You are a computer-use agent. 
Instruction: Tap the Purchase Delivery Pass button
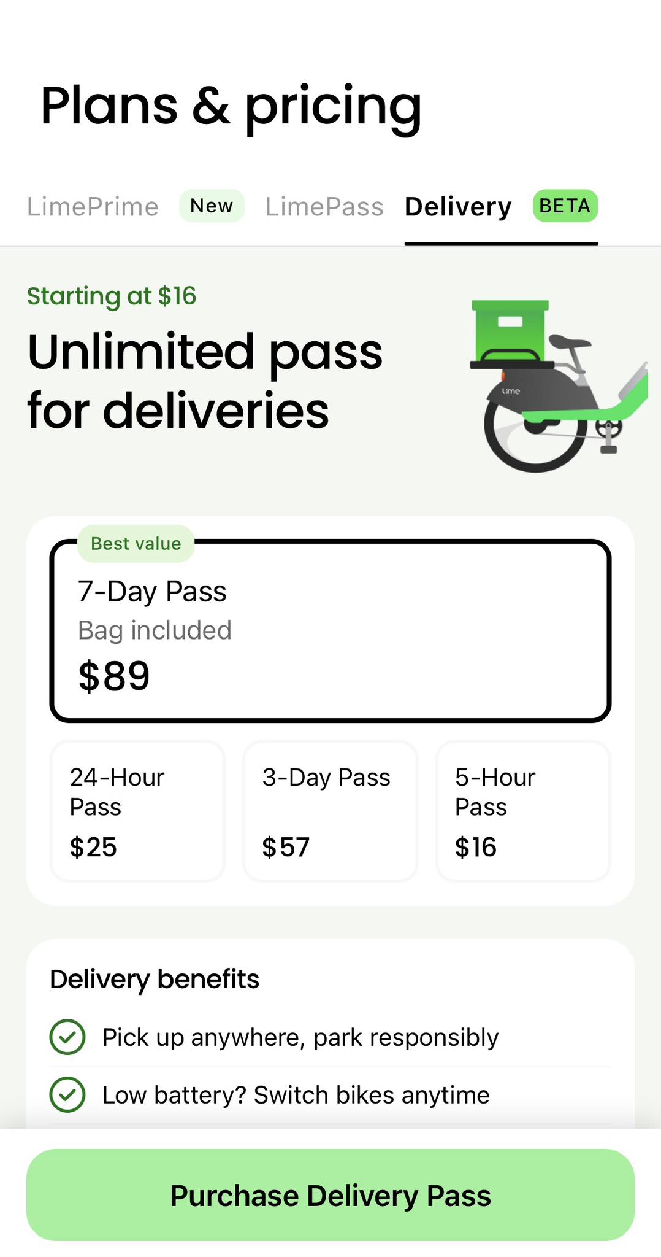(330, 1195)
